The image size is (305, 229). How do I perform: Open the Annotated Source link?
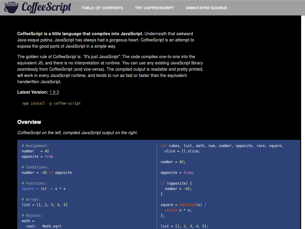206,8
